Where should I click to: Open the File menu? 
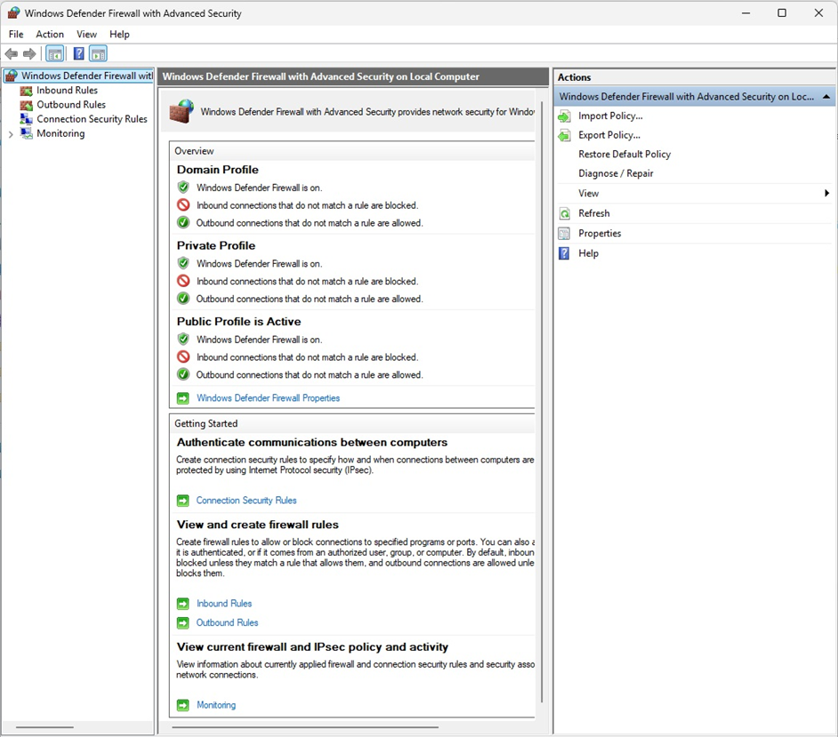(15, 34)
